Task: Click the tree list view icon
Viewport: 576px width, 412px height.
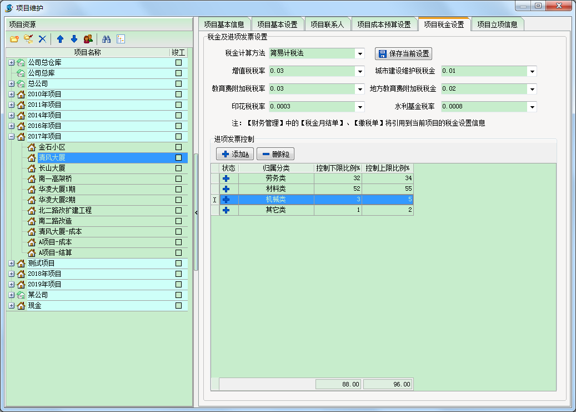Action: (121, 39)
